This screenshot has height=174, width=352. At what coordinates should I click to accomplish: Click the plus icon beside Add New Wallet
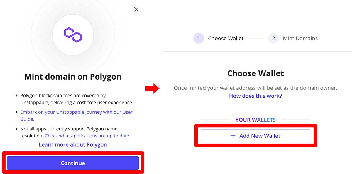[233, 136]
